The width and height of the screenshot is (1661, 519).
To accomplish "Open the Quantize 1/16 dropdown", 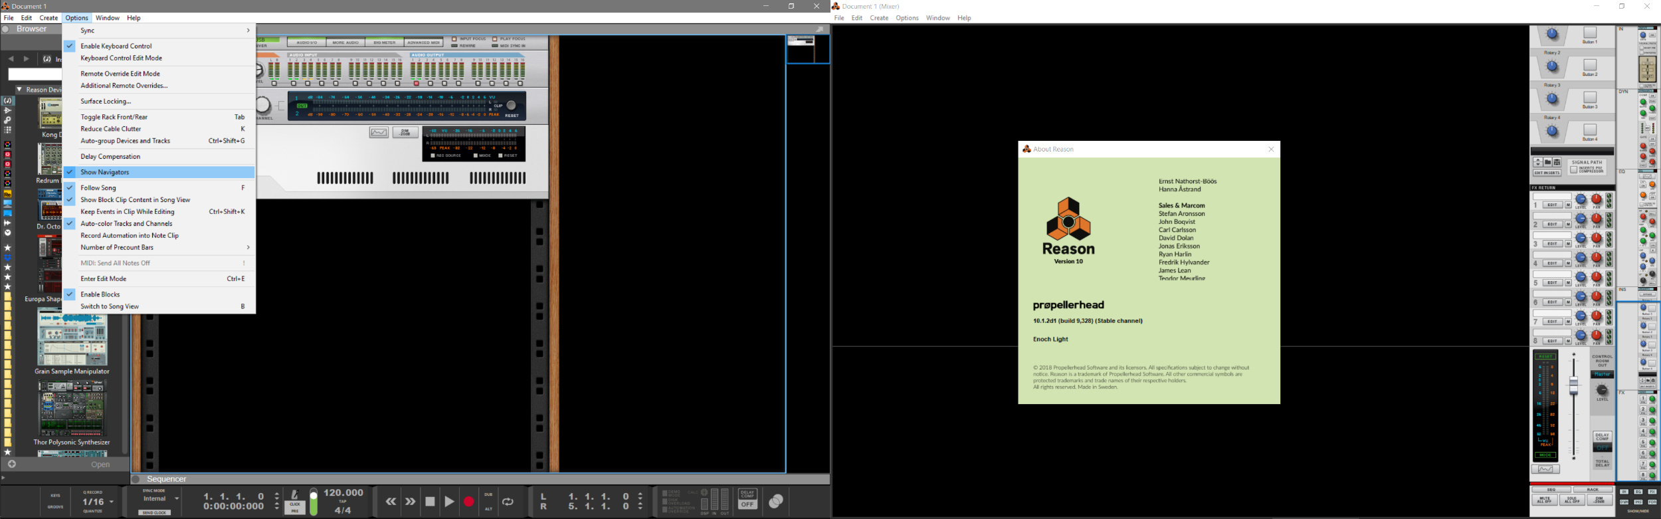I will [x=97, y=502].
